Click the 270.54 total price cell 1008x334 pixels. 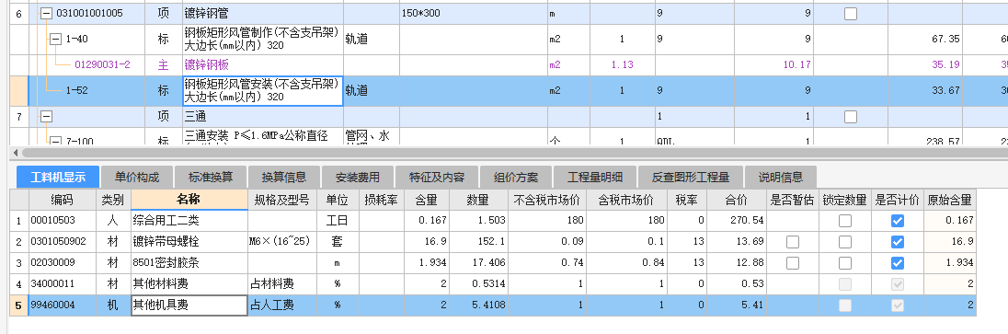[x=737, y=221]
